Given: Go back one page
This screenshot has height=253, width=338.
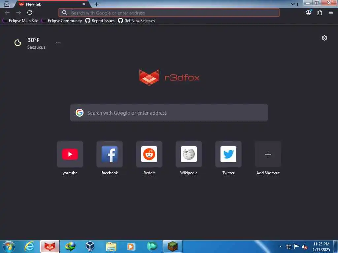Looking at the screenshot, I should click(x=7, y=13).
